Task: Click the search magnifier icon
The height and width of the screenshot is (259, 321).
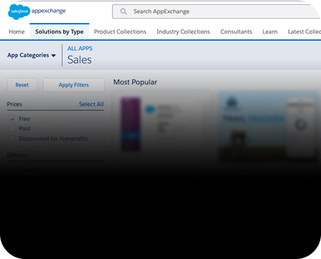Action: (x=124, y=12)
